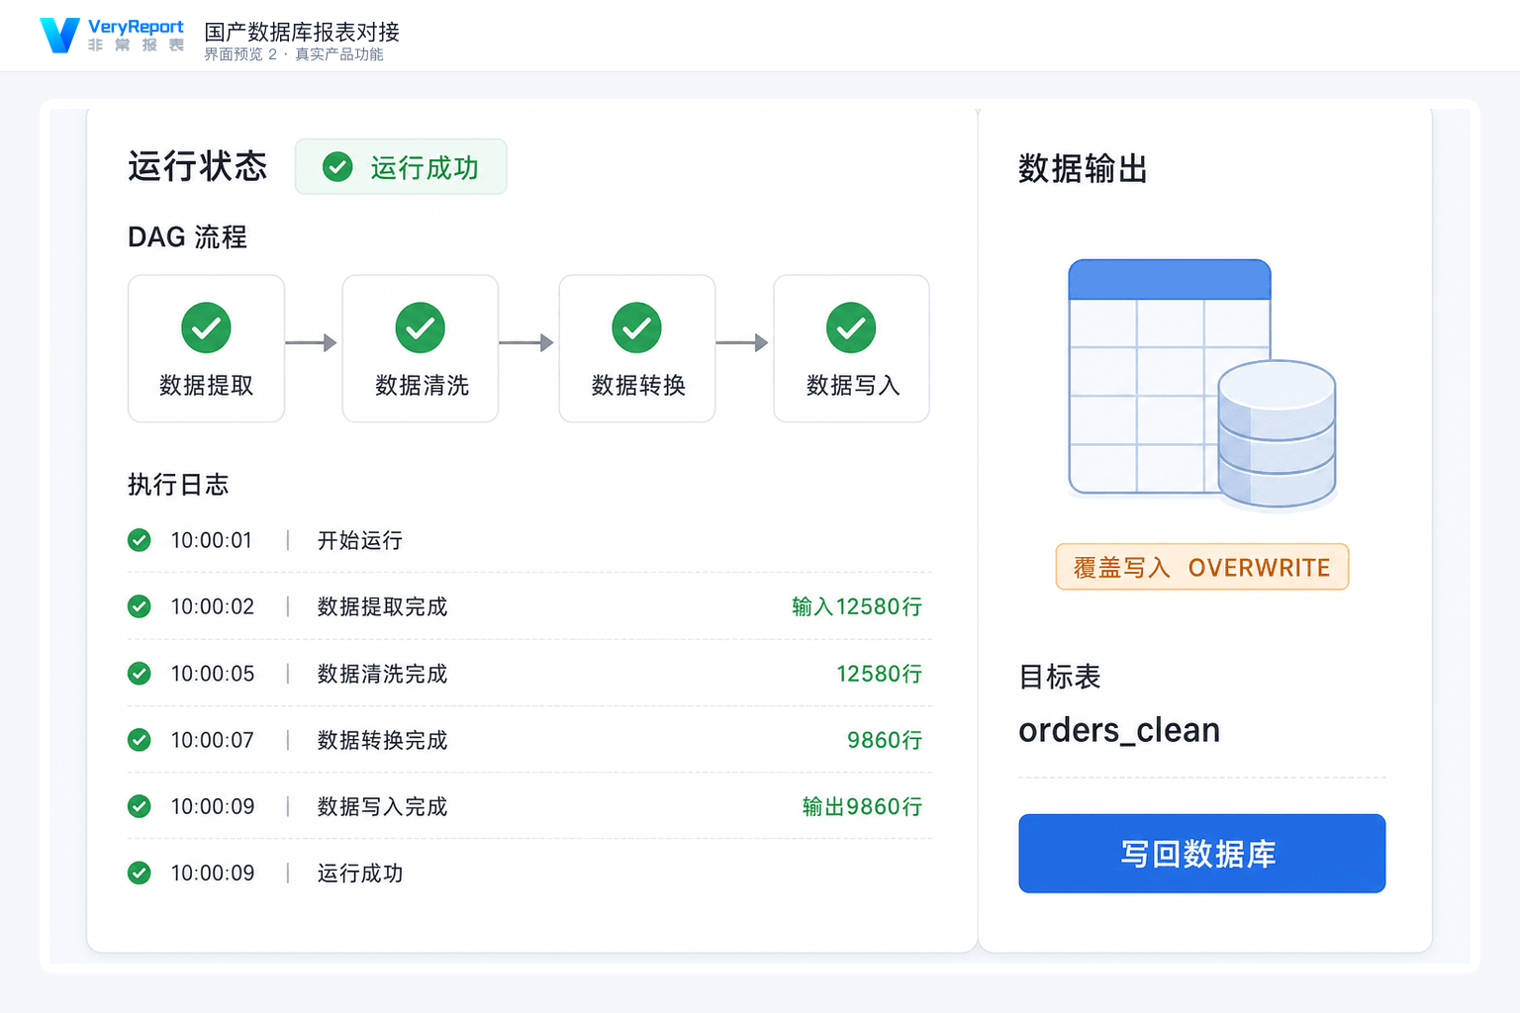The width and height of the screenshot is (1520, 1013).
Task: Click the check icon on 数据写入 node
Action: pyautogui.click(x=851, y=327)
